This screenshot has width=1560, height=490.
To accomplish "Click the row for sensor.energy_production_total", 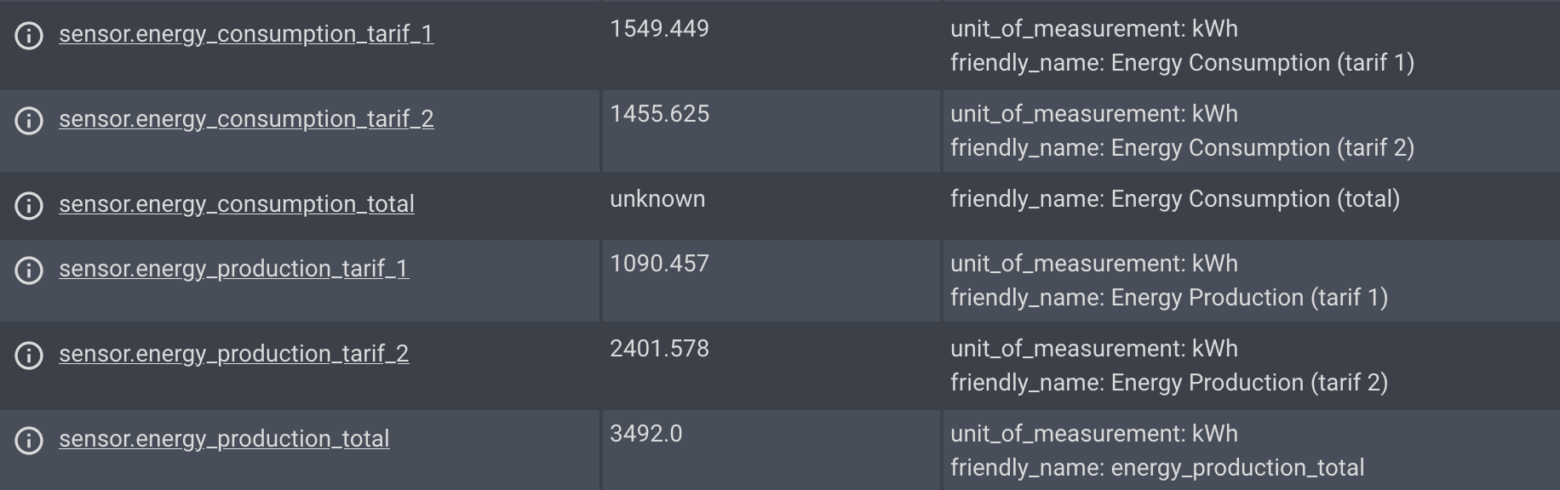I will [x=766, y=449].
